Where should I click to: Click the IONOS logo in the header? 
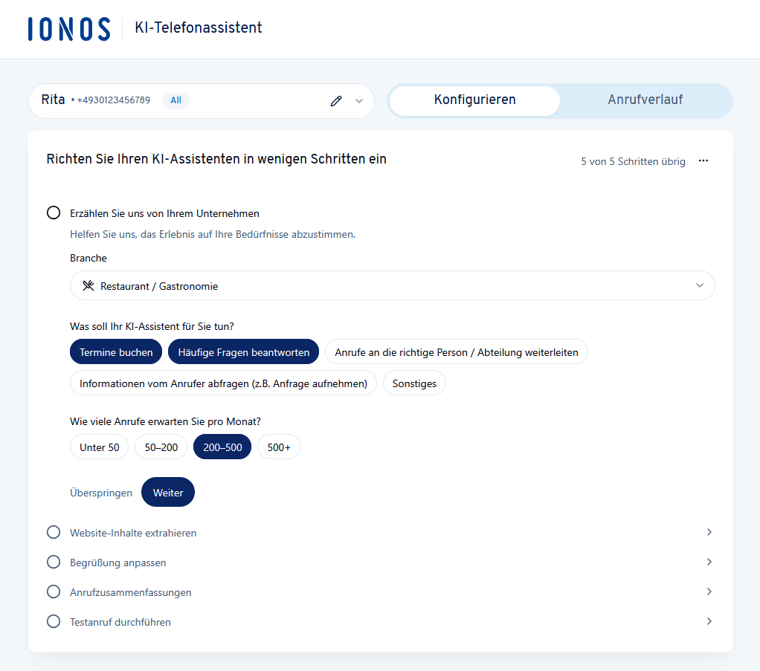(x=68, y=27)
